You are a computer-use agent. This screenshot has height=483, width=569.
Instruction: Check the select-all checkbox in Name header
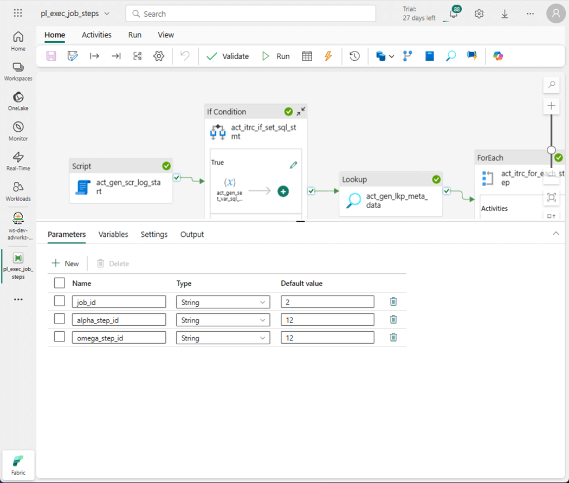(x=60, y=283)
